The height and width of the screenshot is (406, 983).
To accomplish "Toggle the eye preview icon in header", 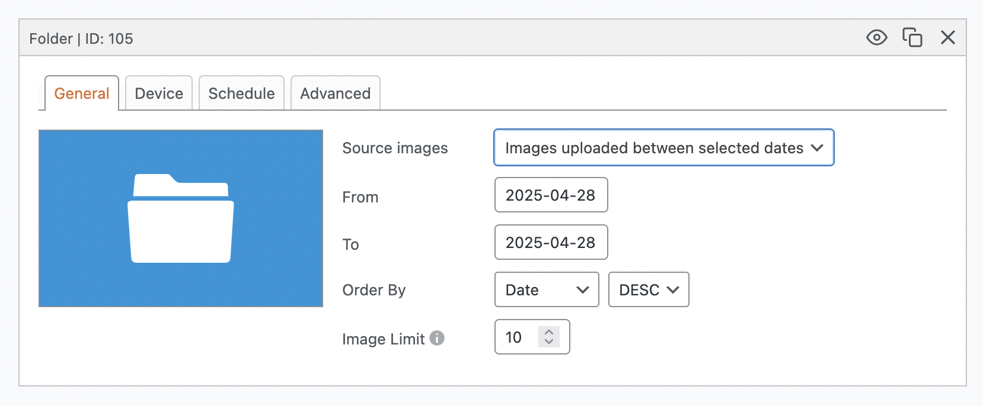I will click(876, 38).
